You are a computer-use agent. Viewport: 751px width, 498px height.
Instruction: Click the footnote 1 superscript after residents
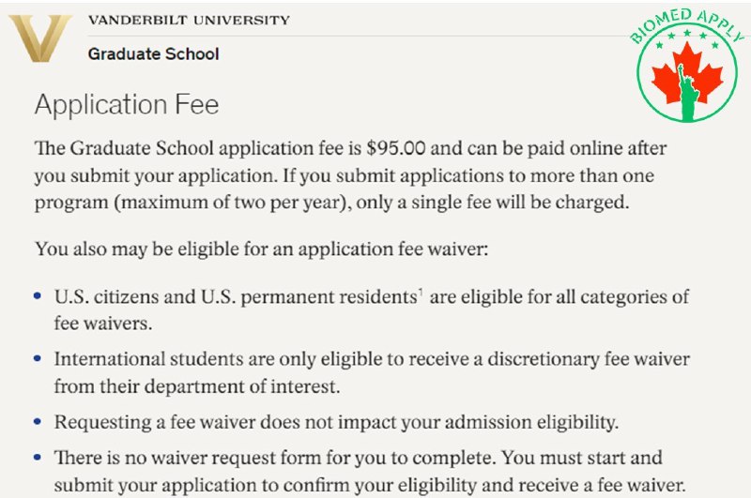[420, 292]
